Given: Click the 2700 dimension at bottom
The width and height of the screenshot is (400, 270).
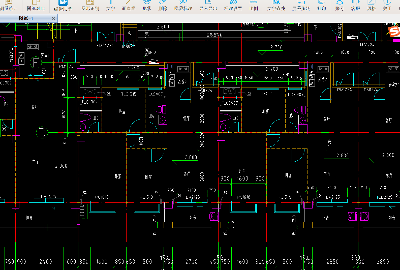Looking at the screenshot, I should [x=192, y=262].
